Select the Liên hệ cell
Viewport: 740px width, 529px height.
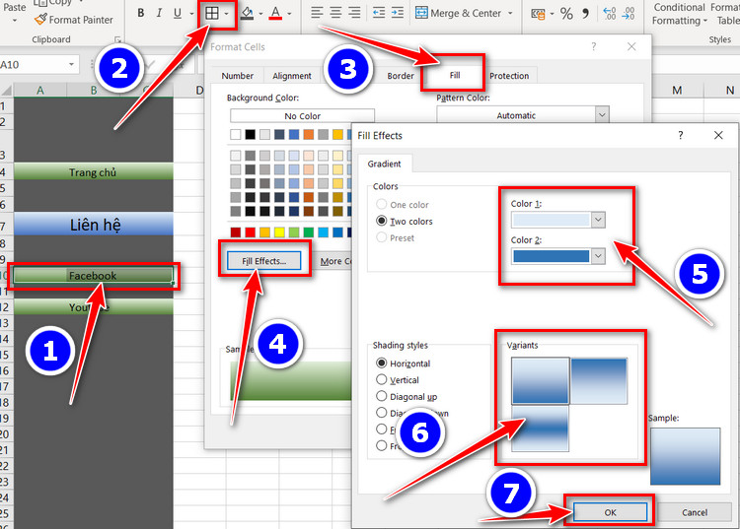[x=93, y=225]
